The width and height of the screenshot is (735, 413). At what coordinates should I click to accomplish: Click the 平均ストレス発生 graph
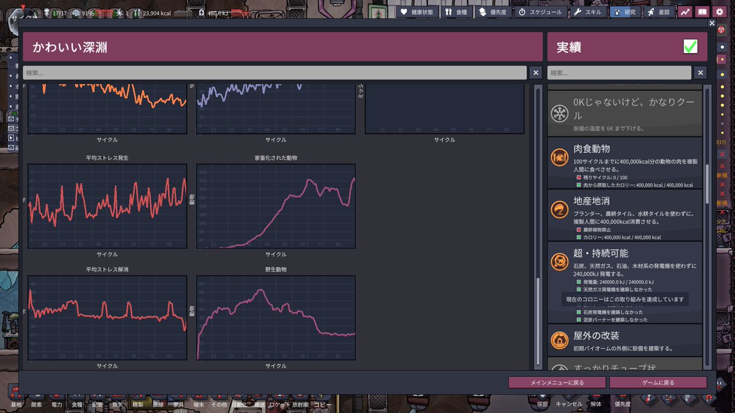(107, 206)
